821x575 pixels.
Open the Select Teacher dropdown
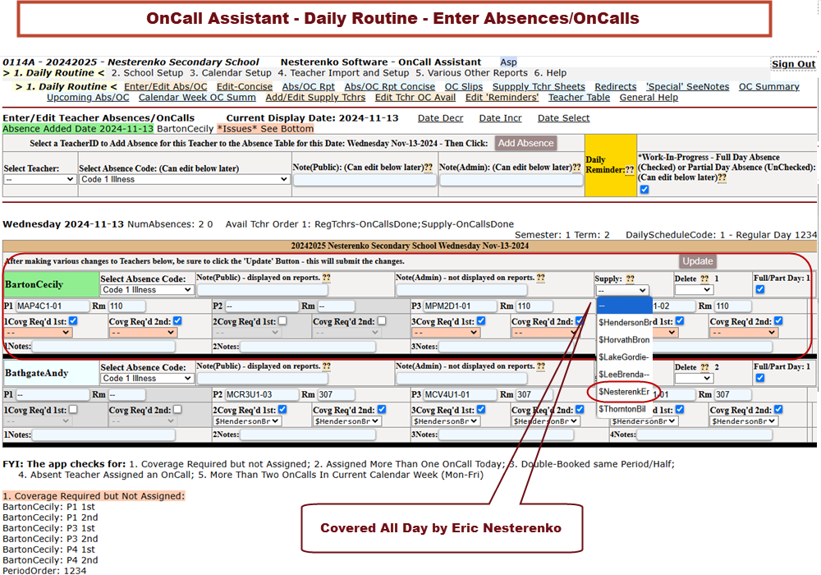tap(39, 179)
